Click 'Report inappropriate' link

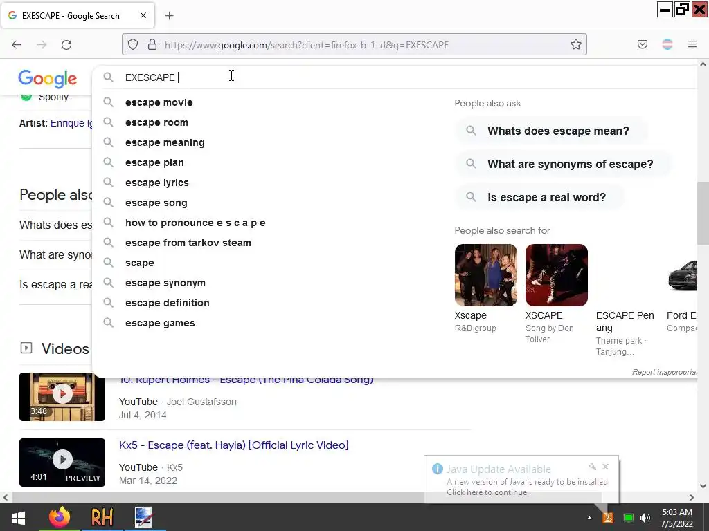click(x=664, y=372)
